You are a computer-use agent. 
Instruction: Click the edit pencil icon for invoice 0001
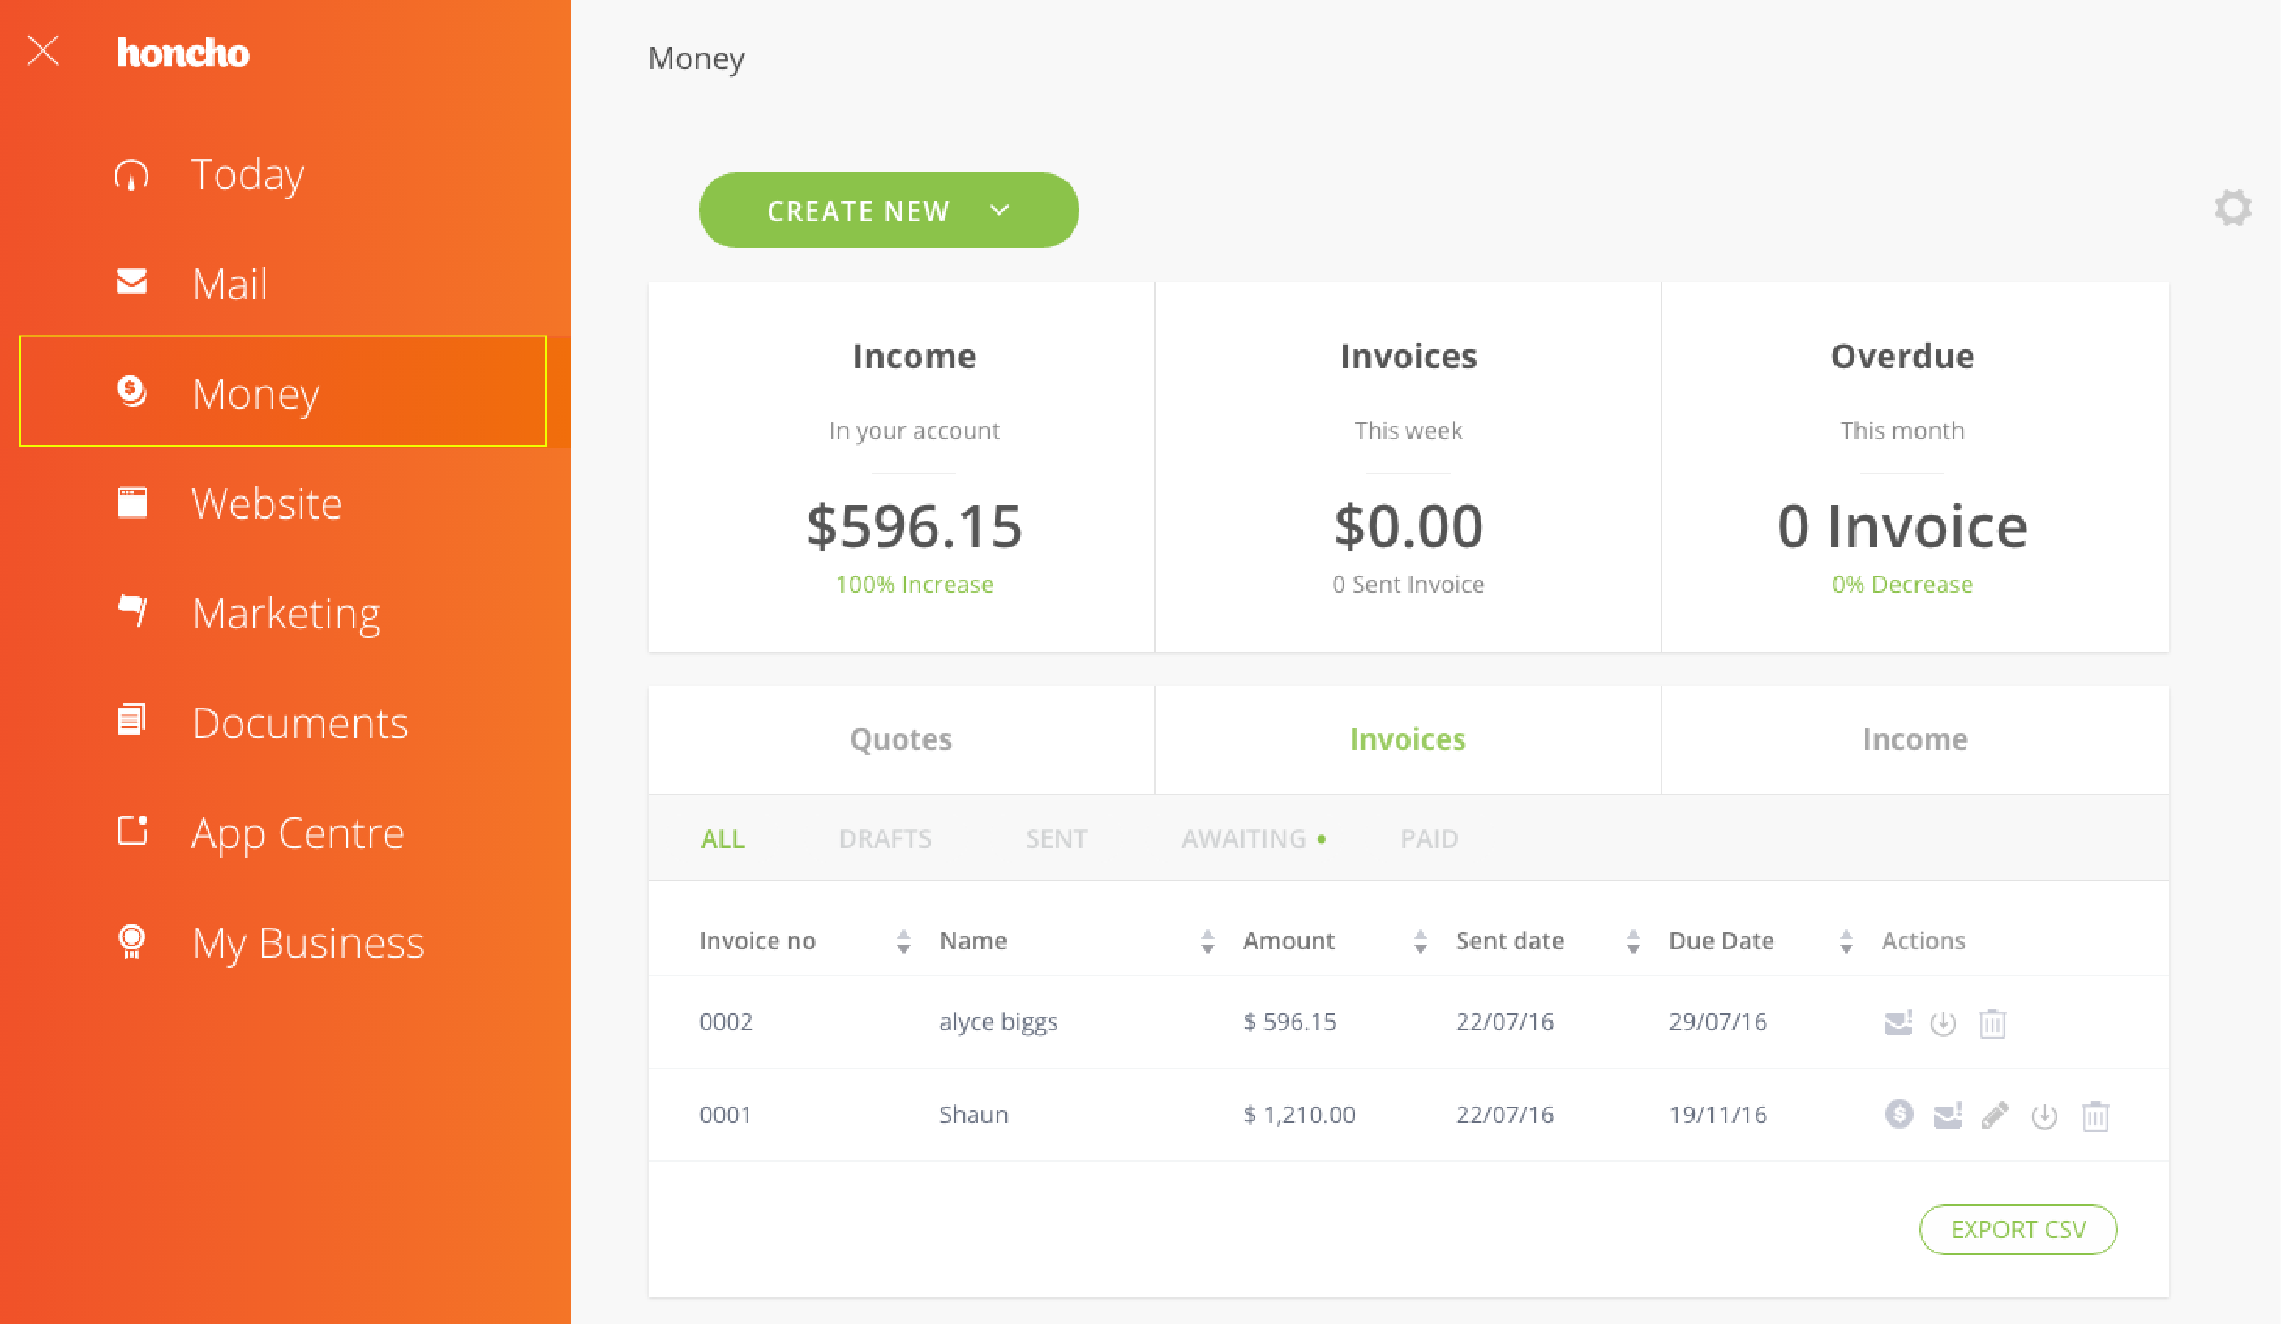[x=1996, y=1114]
